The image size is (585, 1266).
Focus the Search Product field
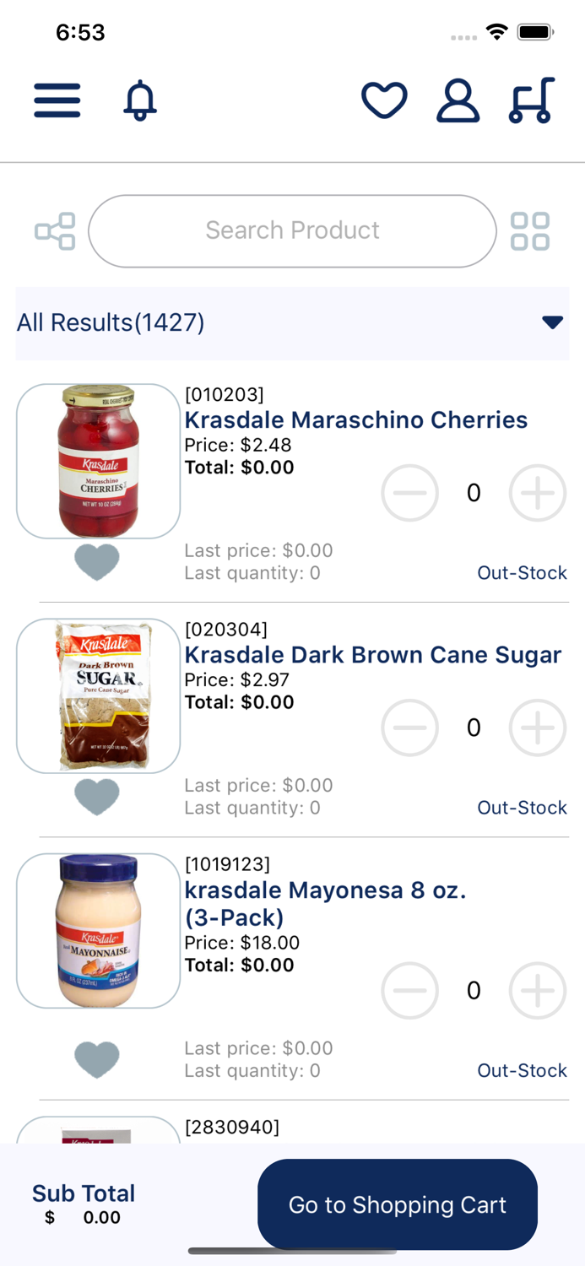(x=292, y=231)
